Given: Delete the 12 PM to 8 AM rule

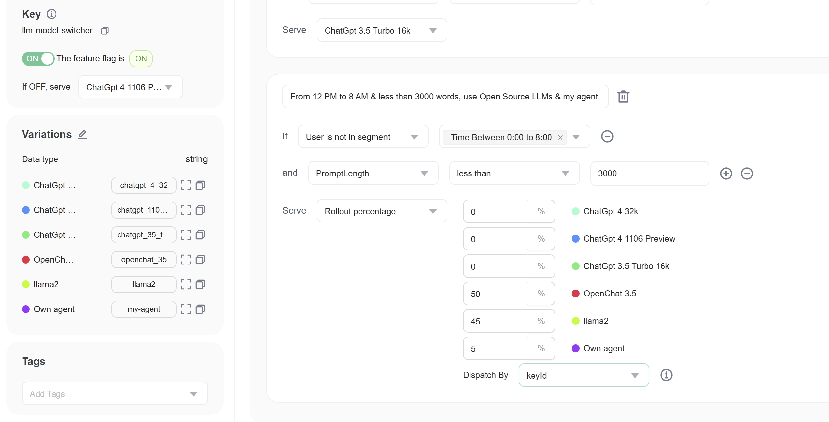Looking at the screenshot, I should [x=623, y=97].
